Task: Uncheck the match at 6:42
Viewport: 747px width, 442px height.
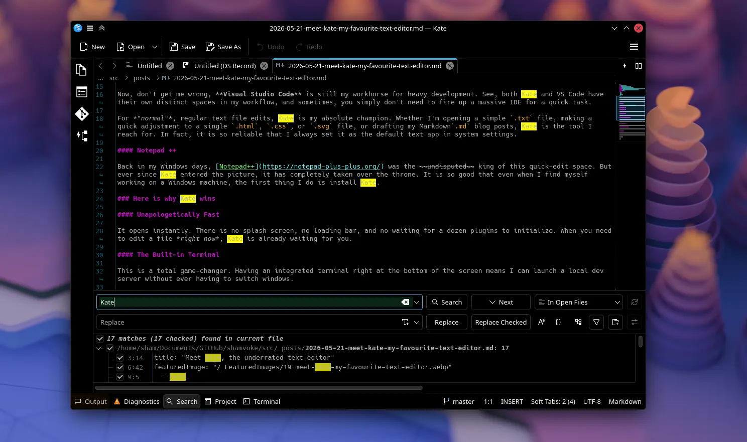Action: tap(120, 367)
